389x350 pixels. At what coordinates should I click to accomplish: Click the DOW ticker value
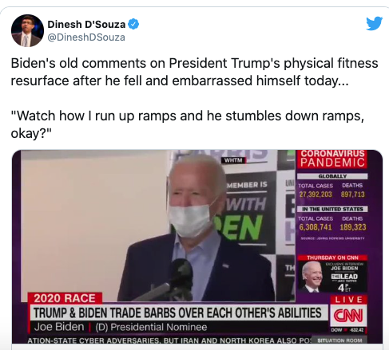[x=347, y=330]
